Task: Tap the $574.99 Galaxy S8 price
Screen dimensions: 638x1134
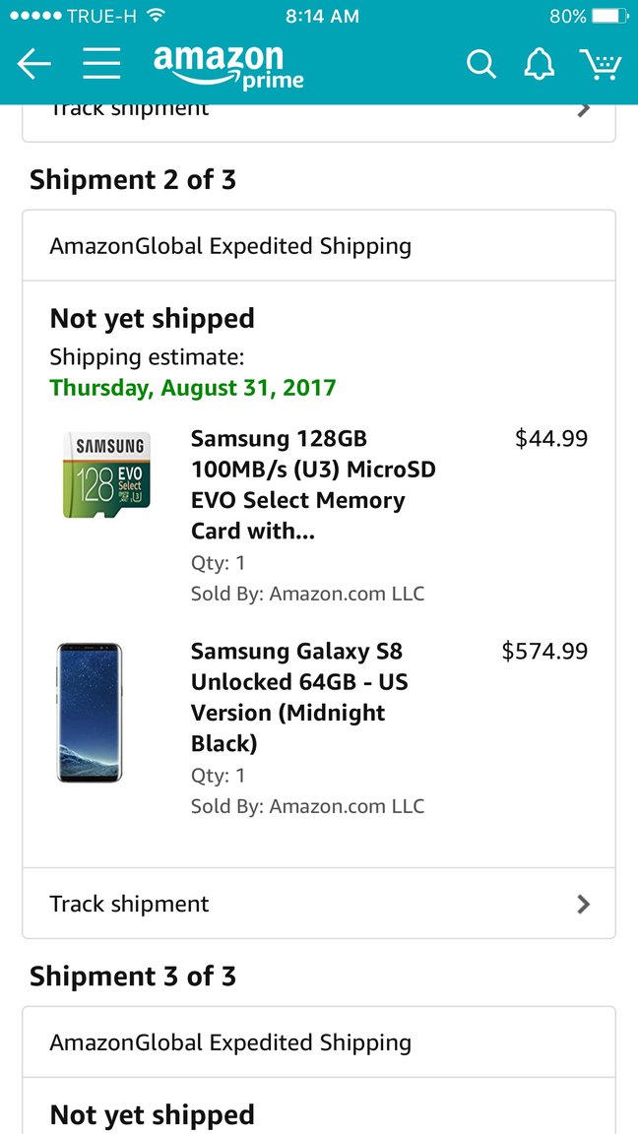Action: click(544, 651)
